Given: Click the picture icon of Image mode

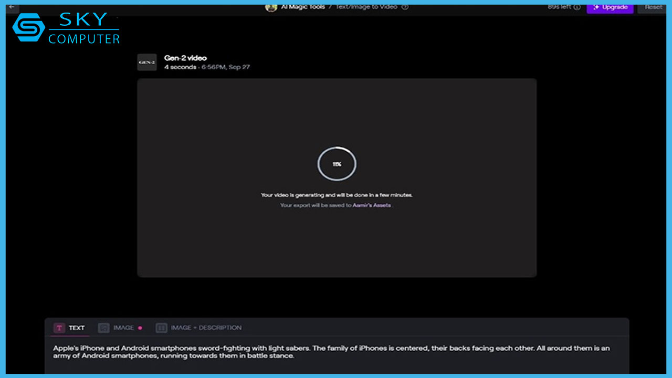Looking at the screenshot, I should tap(104, 328).
